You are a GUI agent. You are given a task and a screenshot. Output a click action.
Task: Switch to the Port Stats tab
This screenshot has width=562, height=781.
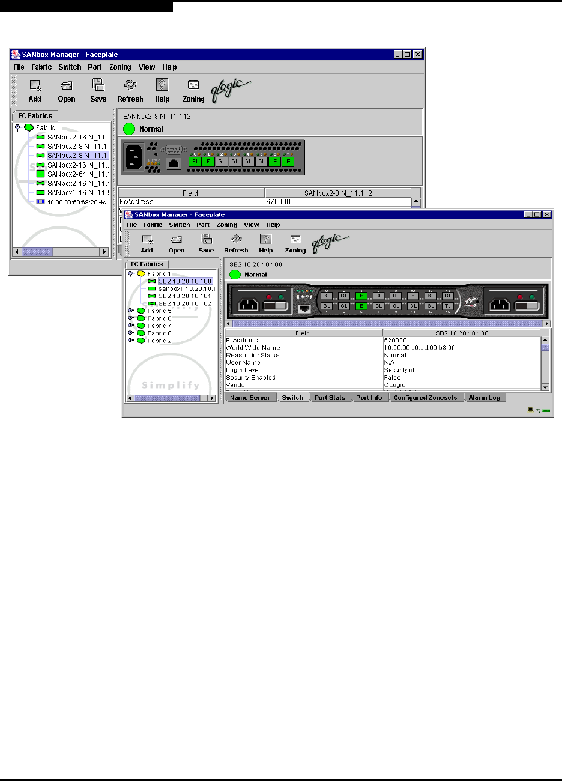(329, 398)
